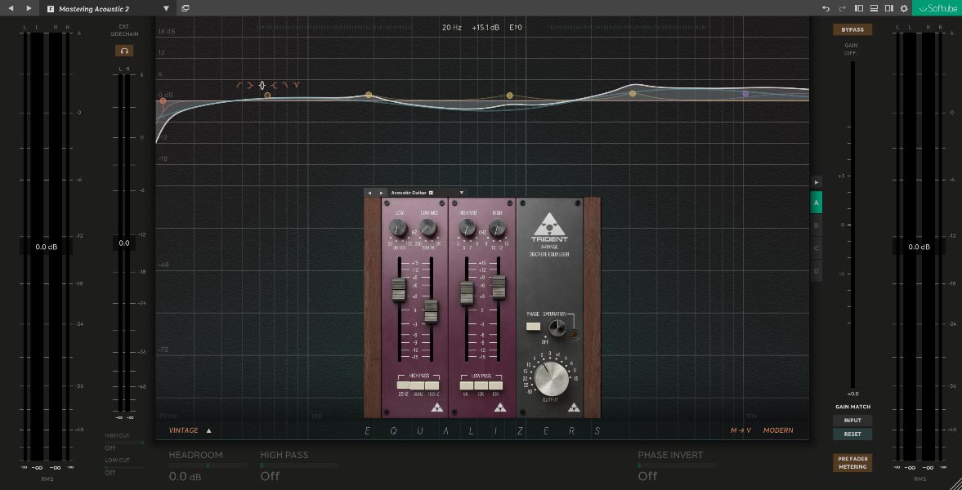This screenshot has height=490, width=962.
Task: Toggle the BYPASS button
Action: pos(852,29)
